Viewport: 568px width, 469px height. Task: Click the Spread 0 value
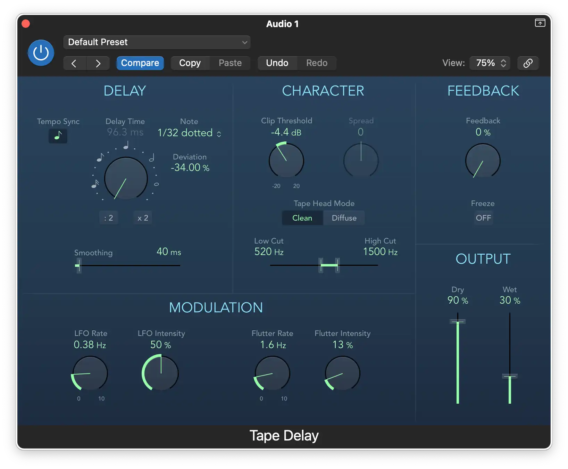[x=361, y=132]
